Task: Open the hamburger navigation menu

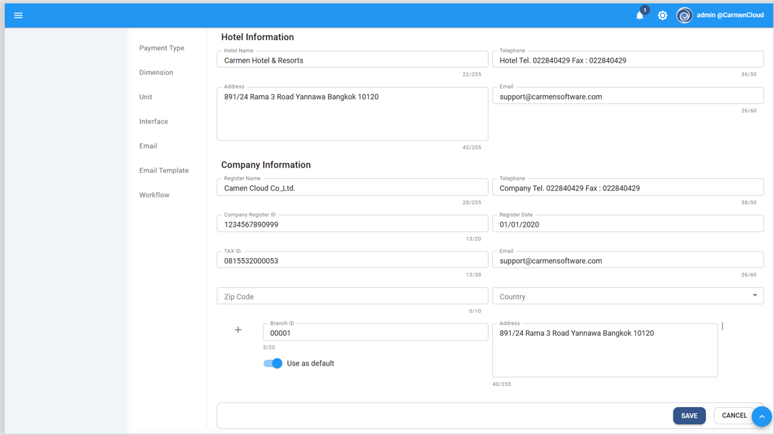Action: [18, 15]
